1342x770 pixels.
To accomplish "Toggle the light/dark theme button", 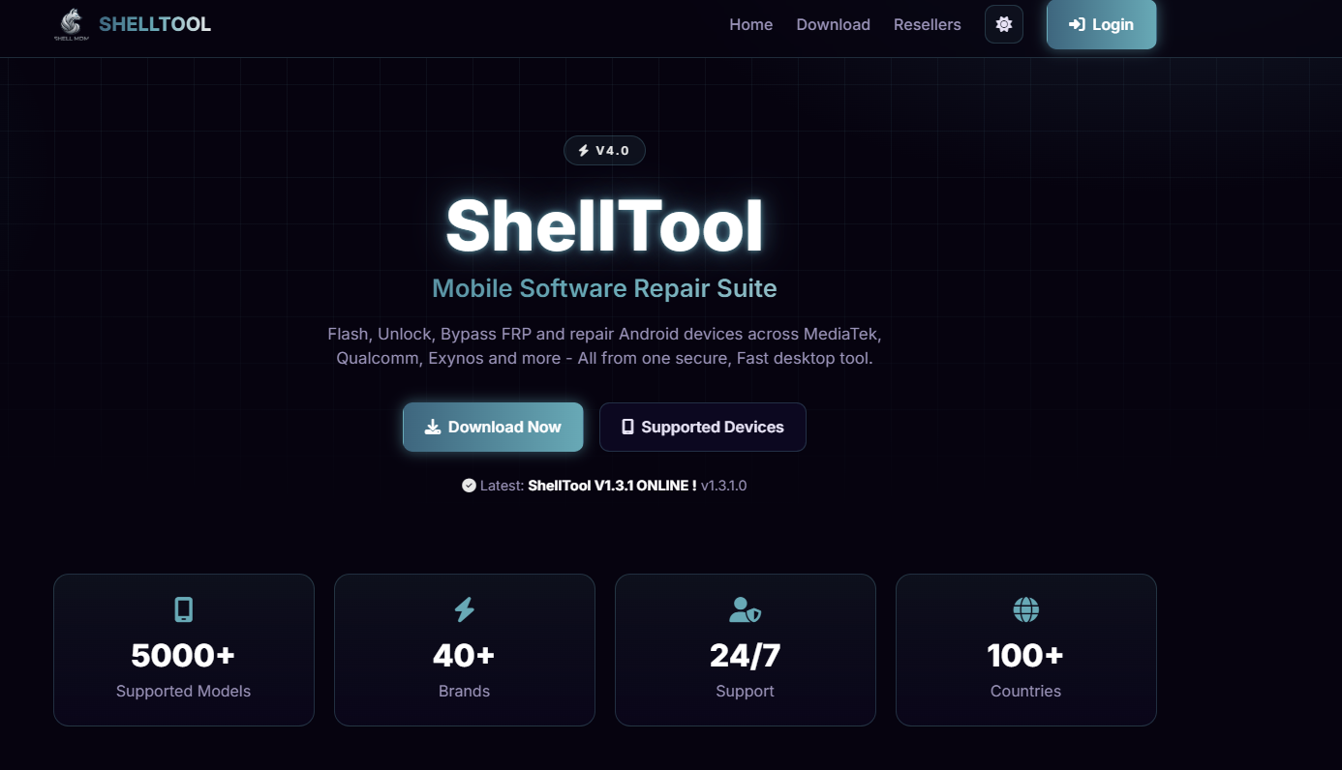I will click(1004, 24).
